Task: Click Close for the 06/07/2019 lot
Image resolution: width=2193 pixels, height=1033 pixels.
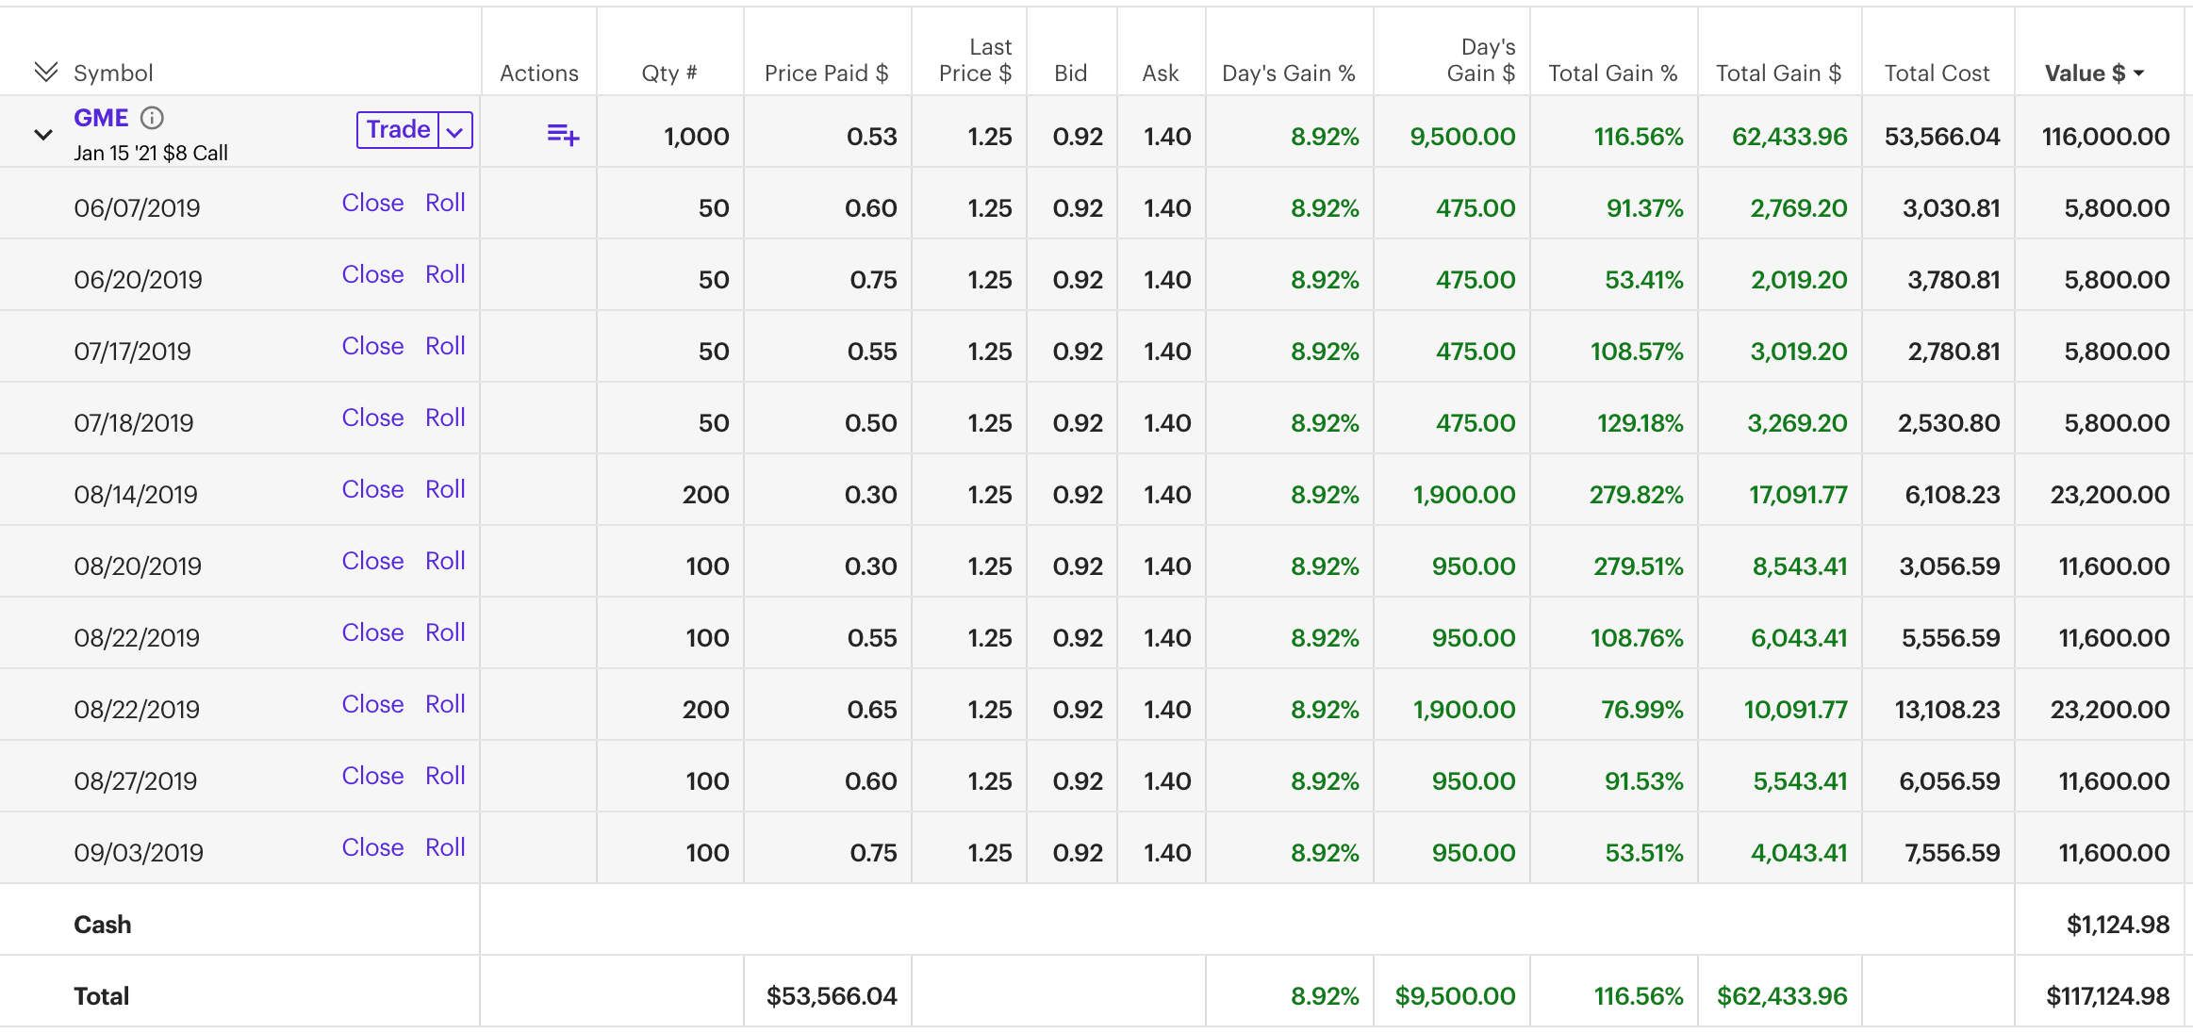Action: click(x=372, y=203)
